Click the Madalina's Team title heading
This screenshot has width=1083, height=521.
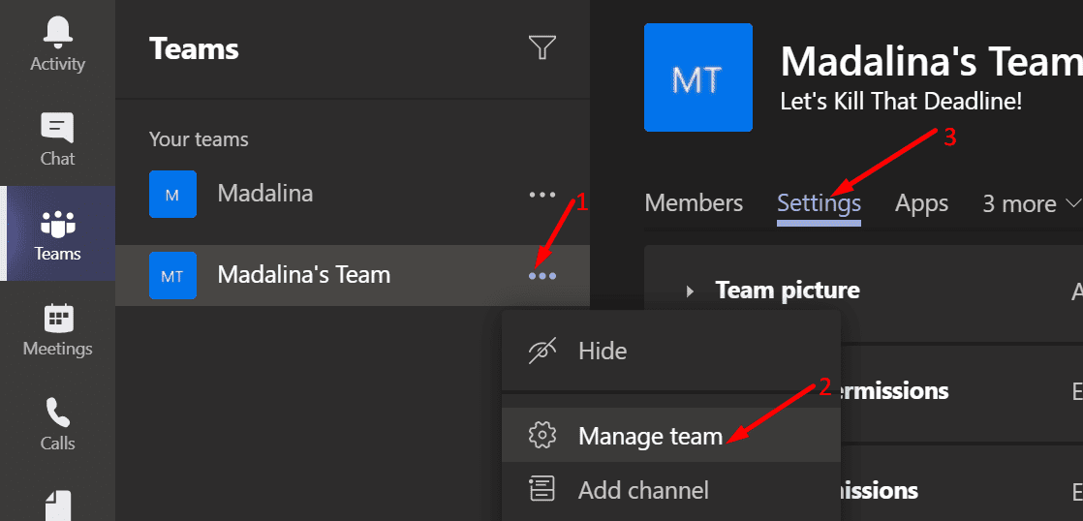(x=932, y=60)
